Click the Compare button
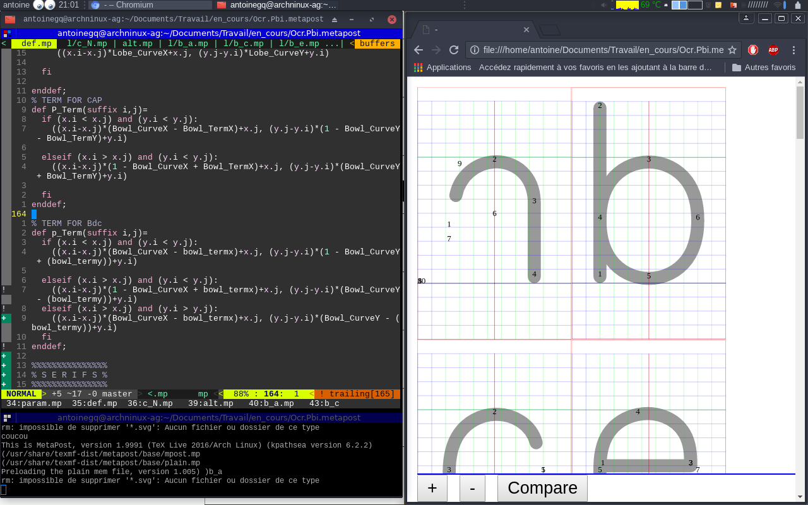This screenshot has width=808, height=505. 542,488
